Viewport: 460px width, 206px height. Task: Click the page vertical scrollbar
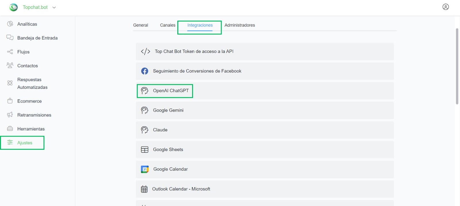(x=457, y=66)
